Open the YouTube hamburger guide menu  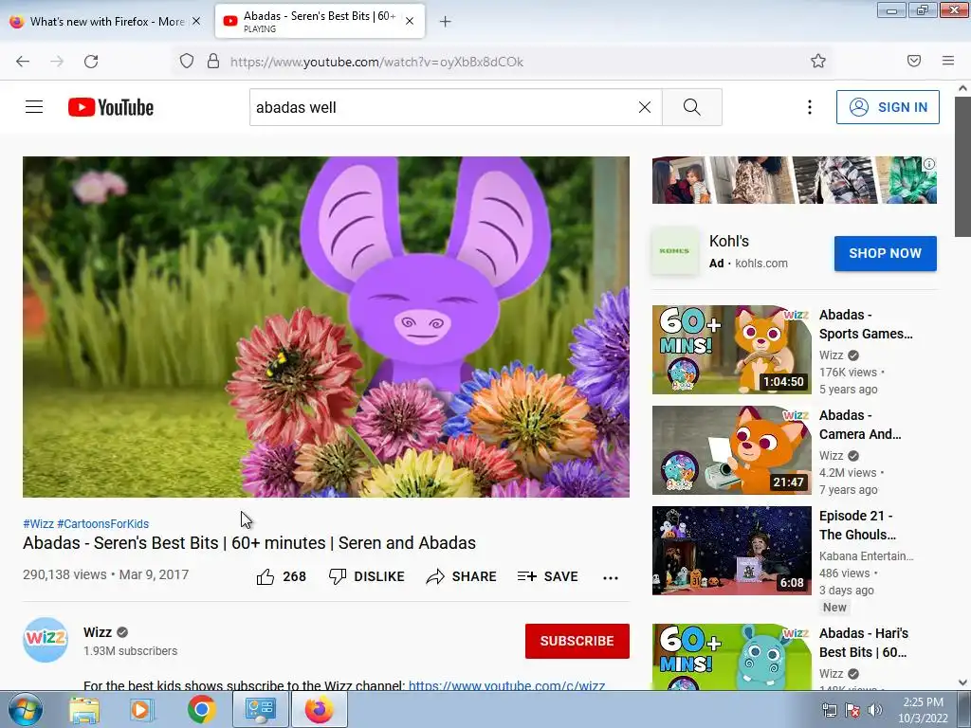pyautogui.click(x=34, y=107)
